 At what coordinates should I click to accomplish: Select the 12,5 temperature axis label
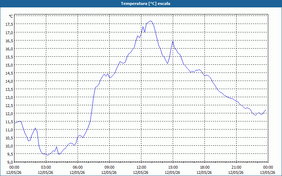[9, 105]
